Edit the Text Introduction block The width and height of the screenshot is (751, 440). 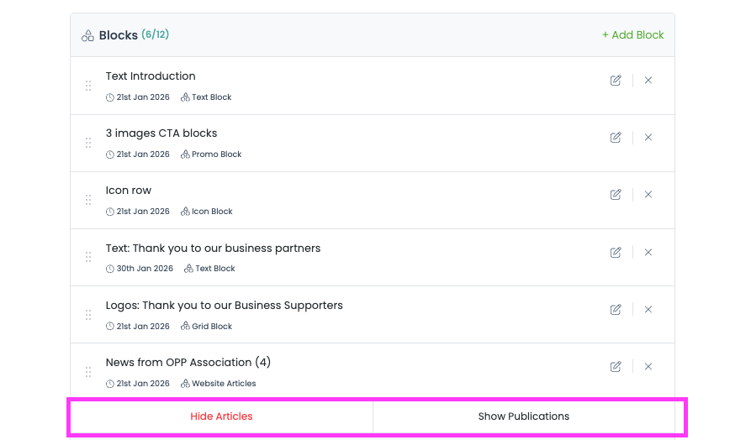click(x=616, y=81)
